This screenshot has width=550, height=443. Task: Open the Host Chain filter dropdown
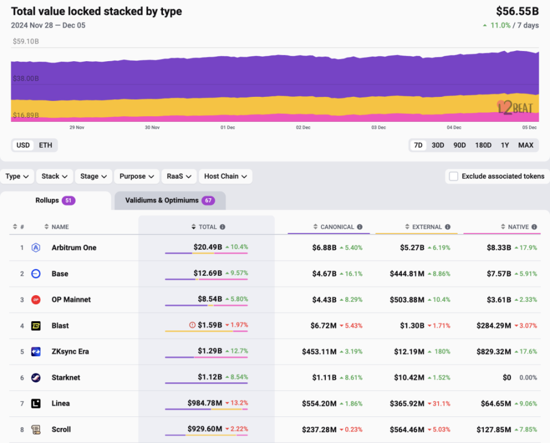225,176
